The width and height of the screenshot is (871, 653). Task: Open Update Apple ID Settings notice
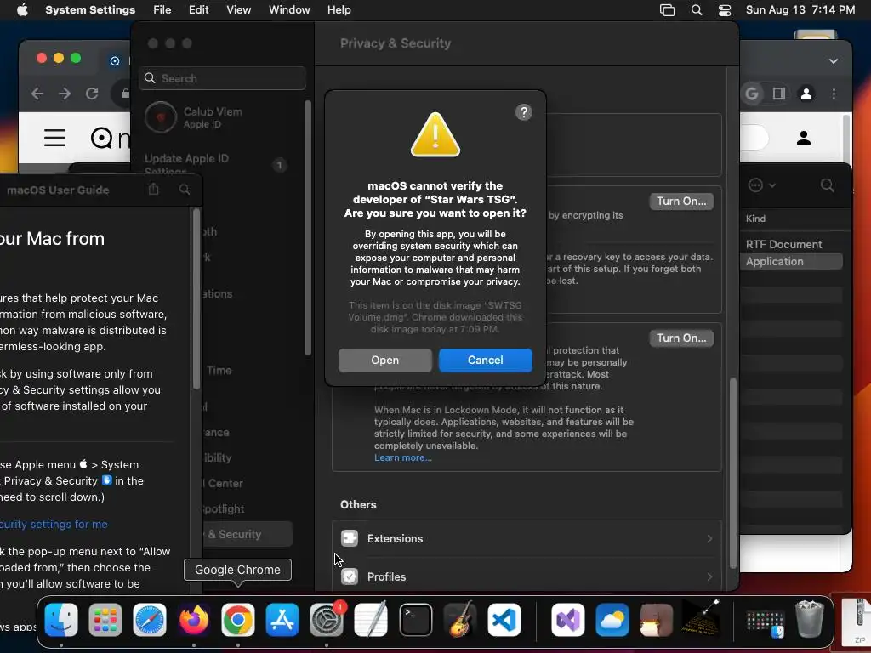[215, 164]
